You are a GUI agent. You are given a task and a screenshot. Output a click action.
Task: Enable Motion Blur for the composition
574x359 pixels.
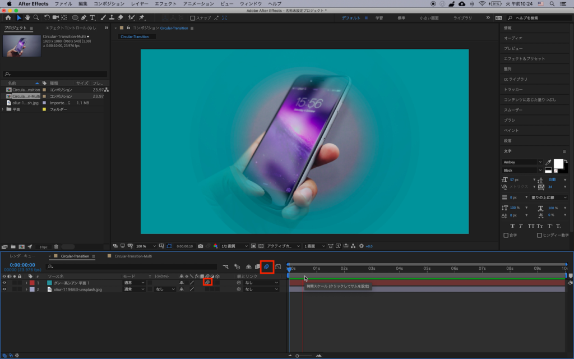(x=267, y=266)
